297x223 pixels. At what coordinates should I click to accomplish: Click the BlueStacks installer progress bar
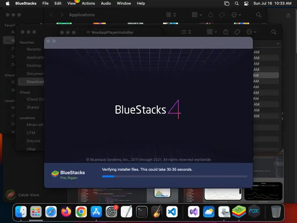tap(174, 176)
